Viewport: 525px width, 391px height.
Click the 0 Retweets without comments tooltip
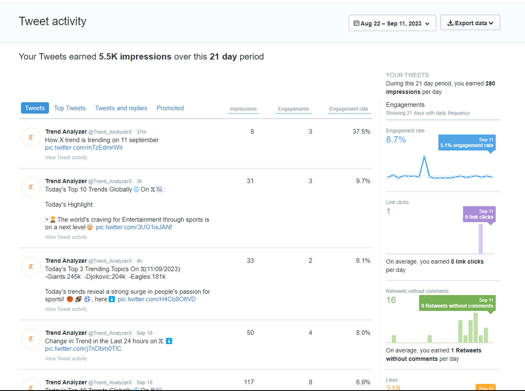(x=457, y=303)
